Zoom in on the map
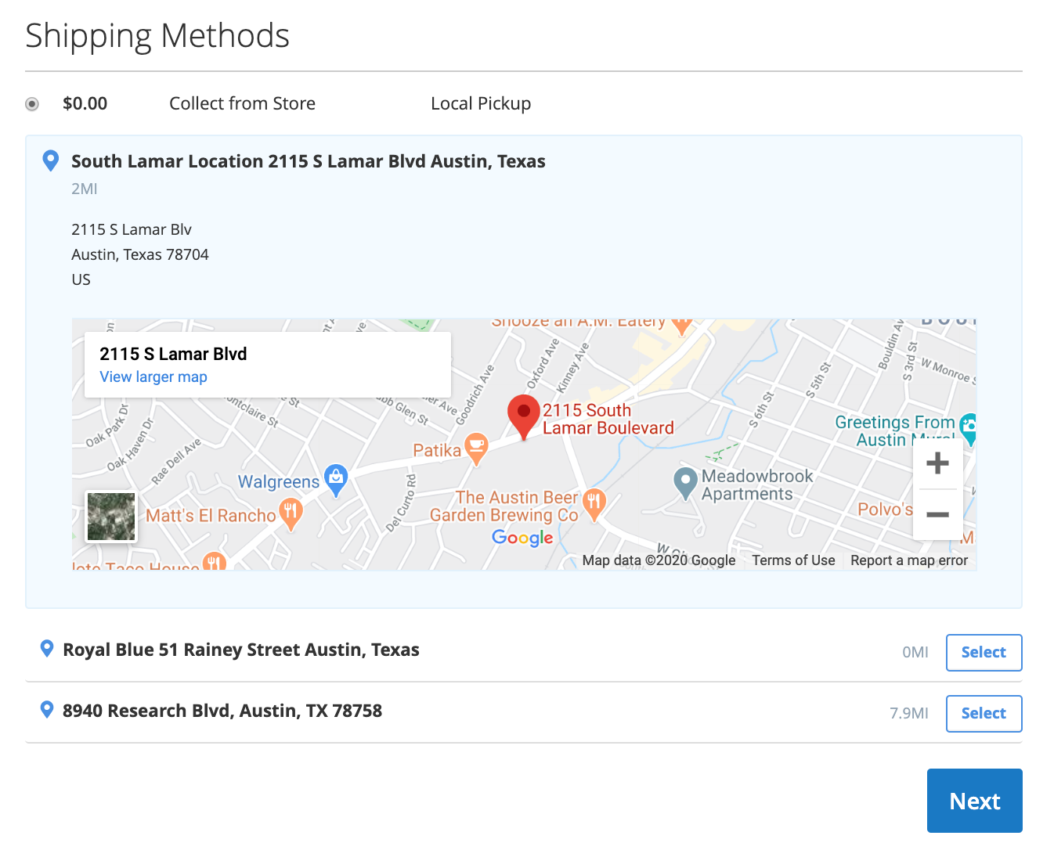Image resolution: width=1054 pixels, height=850 pixels. coord(937,463)
